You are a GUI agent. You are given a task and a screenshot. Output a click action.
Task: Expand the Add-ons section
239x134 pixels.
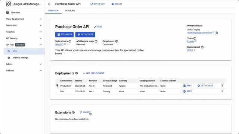(24, 70)
